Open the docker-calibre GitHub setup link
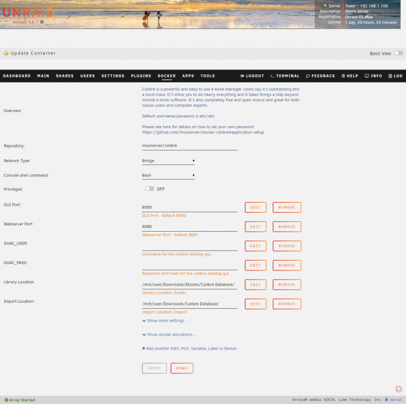The width and height of the screenshot is (406, 404). [x=203, y=133]
